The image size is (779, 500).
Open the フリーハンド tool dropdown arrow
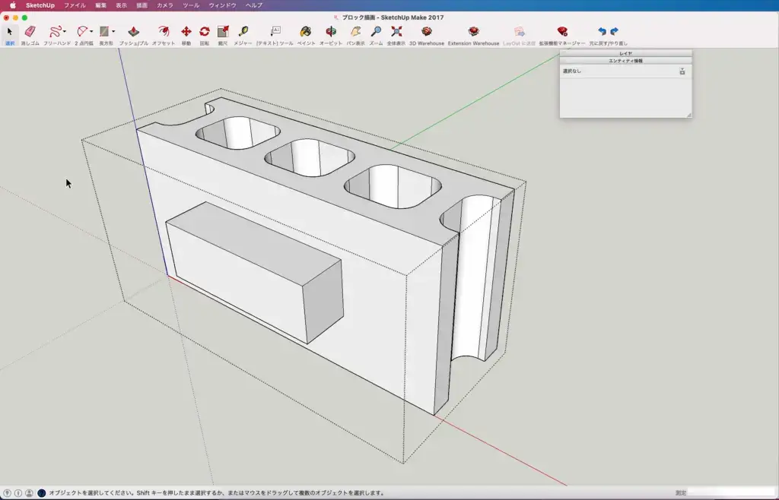tap(65, 32)
